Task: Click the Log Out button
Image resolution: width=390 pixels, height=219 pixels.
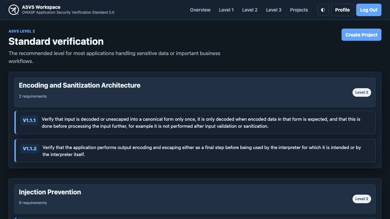Action: [x=369, y=10]
